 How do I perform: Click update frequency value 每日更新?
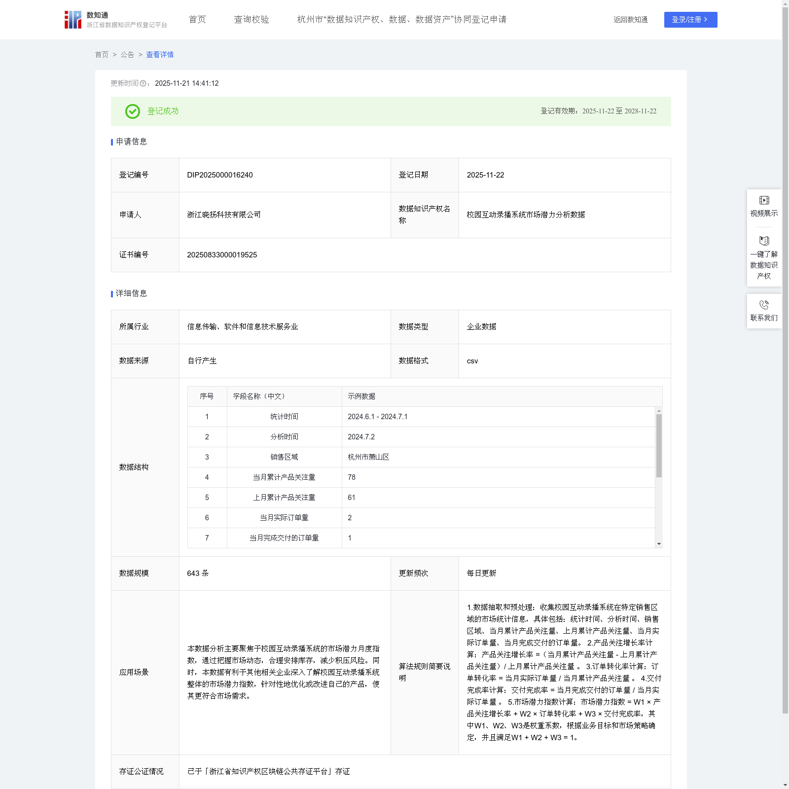pyautogui.click(x=481, y=574)
